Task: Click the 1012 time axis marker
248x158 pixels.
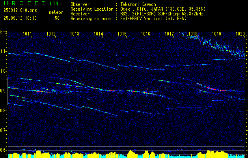Action: tap(51, 34)
